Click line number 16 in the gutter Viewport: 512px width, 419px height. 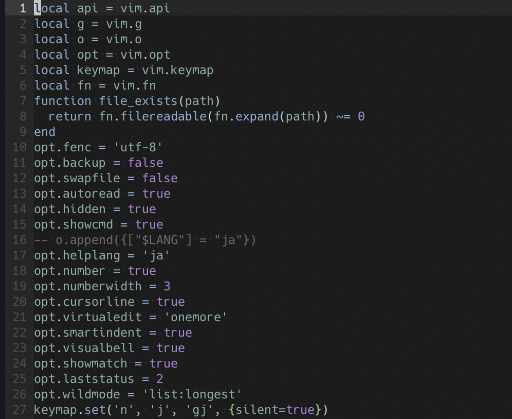[x=19, y=240]
